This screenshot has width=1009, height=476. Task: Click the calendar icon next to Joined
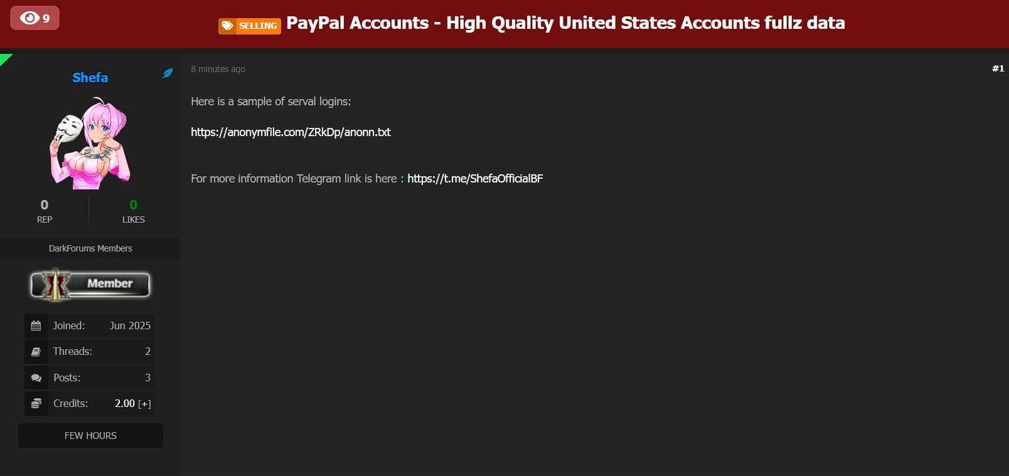tap(36, 326)
